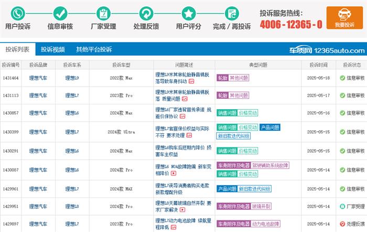Click green status icon for complaint 1430857
Image resolution: width=367 pixels, height=232 pixels.
pyautogui.click(x=342, y=113)
